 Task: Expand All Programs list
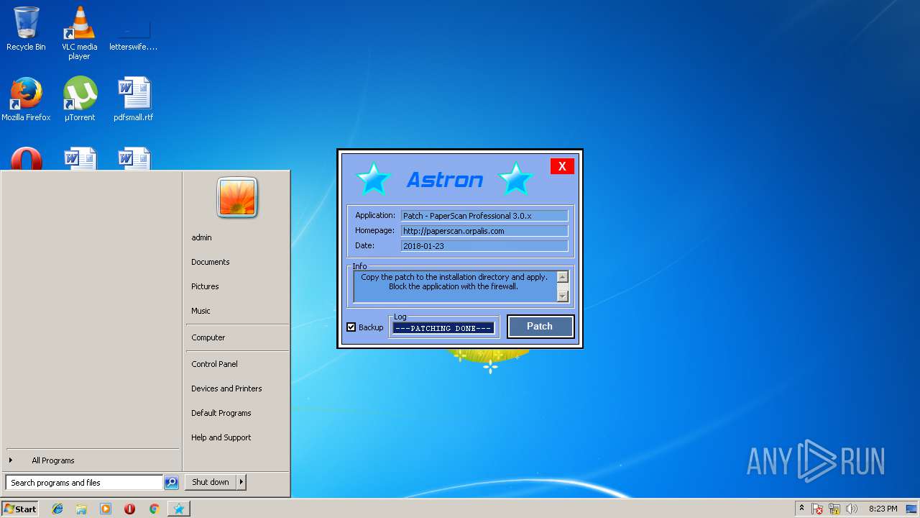(52, 460)
